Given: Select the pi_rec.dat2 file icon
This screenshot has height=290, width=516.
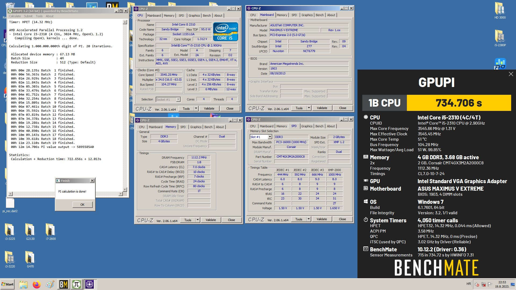Looking at the screenshot, I should [x=10, y=205].
